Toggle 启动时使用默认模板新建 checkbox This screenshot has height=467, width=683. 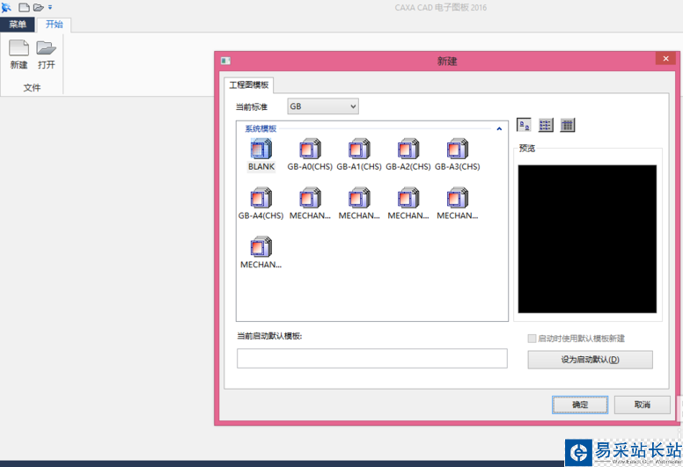click(532, 339)
